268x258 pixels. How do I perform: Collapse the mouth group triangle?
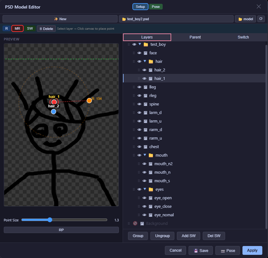click(145, 155)
